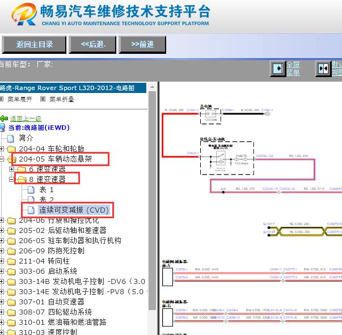The height and width of the screenshot is (335, 342).
Task: Click the 路虎-Range Rover Sport L320-2012-电路图 title
Action: point(67,88)
